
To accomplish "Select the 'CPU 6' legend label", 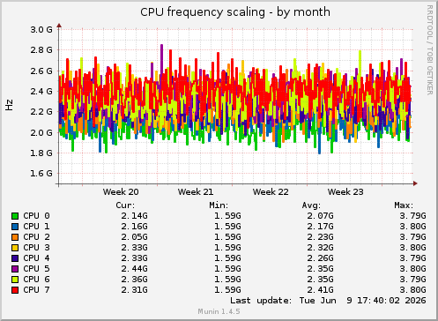I will (36, 280).
